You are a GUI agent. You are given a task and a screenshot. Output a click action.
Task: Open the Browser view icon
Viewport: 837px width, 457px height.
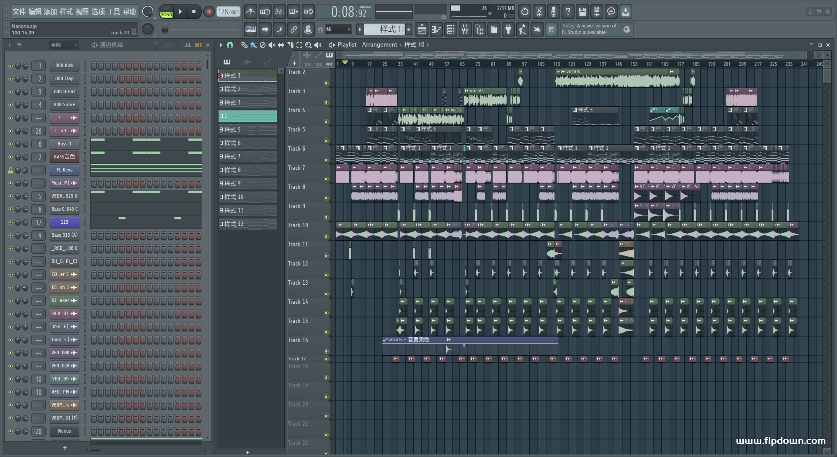[x=480, y=30]
